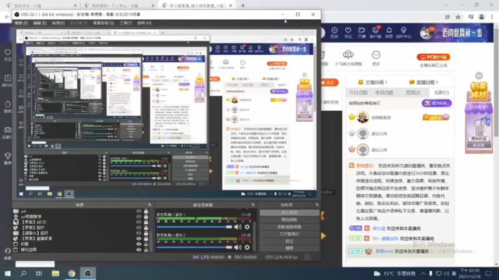Expand the 主播投稿 > link
This screenshot has width=499, height=280.
[x=372, y=82]
